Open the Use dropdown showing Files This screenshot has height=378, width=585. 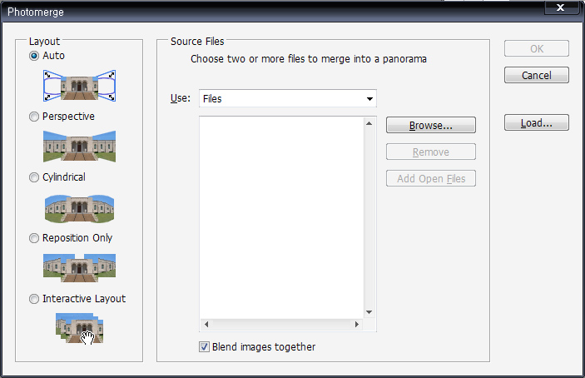pyautogui.click(x=287, y=99)
